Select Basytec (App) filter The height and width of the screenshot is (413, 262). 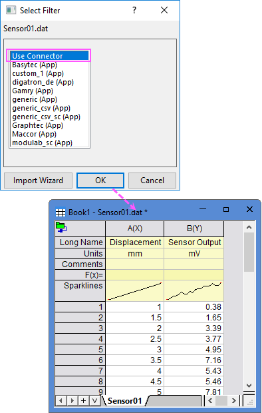pos(49,65)
